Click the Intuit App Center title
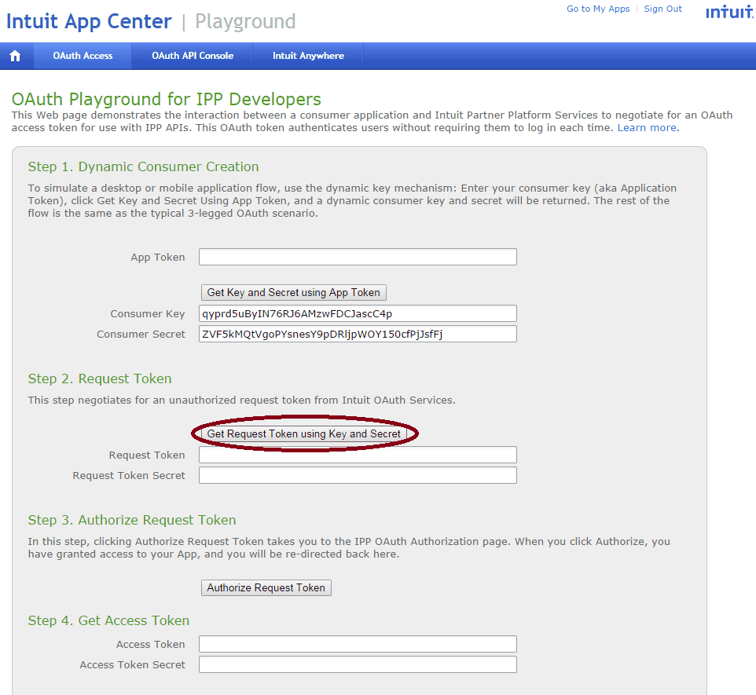Screen dimensions: 756x695 coord(89,22)
